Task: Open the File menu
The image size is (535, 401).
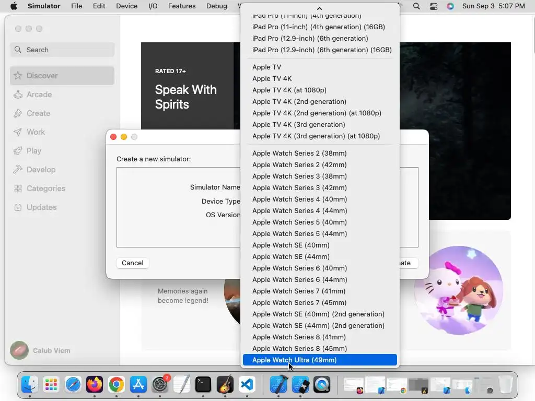Action: pyautogui.click(x=76, y=6)
